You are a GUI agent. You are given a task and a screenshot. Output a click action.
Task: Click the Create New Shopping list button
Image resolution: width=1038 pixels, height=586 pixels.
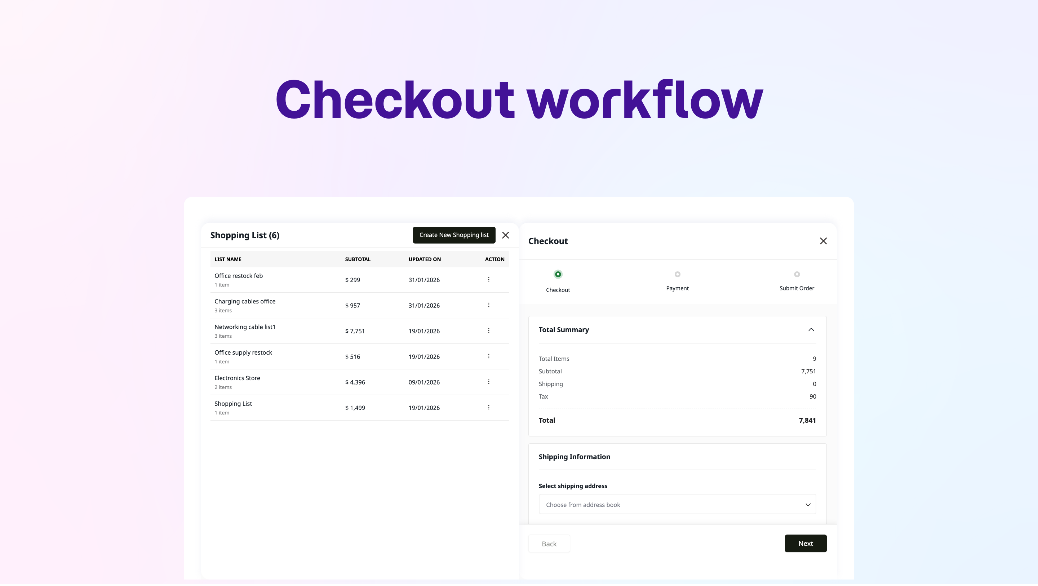[x=454, y=235]
